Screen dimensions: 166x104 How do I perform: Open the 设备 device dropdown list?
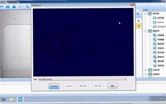125,79
